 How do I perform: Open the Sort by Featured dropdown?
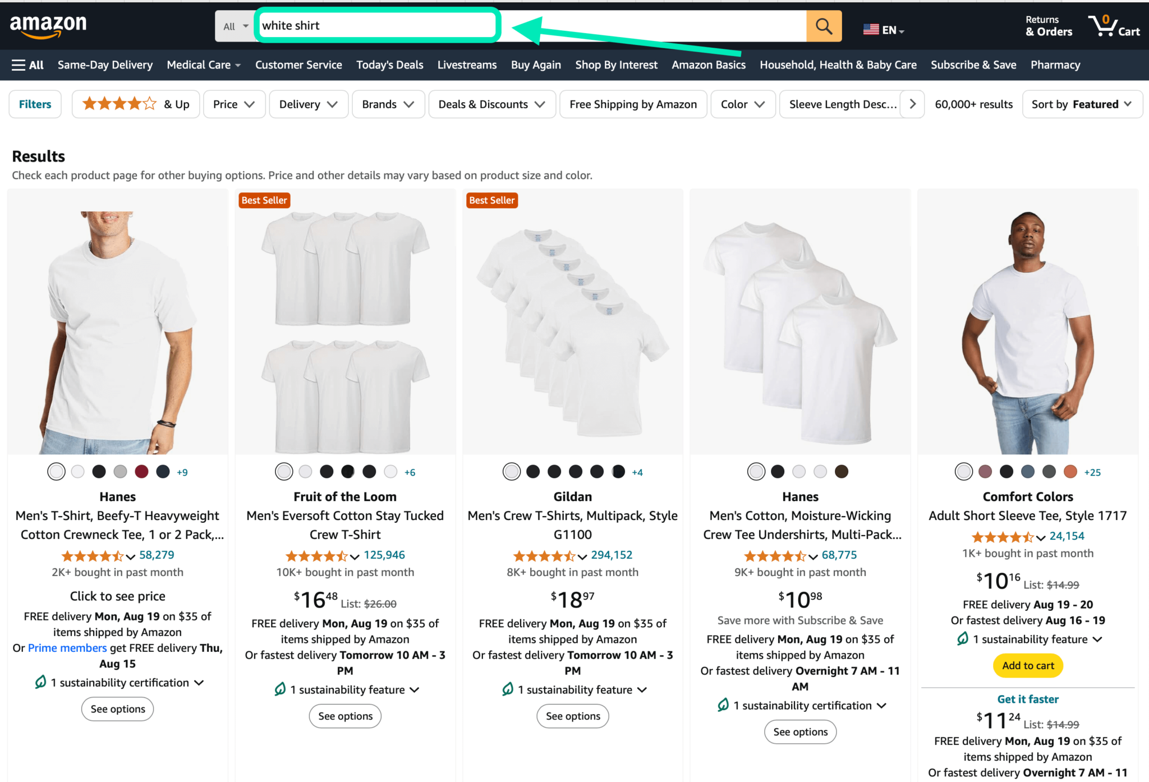pos(1082,104)
